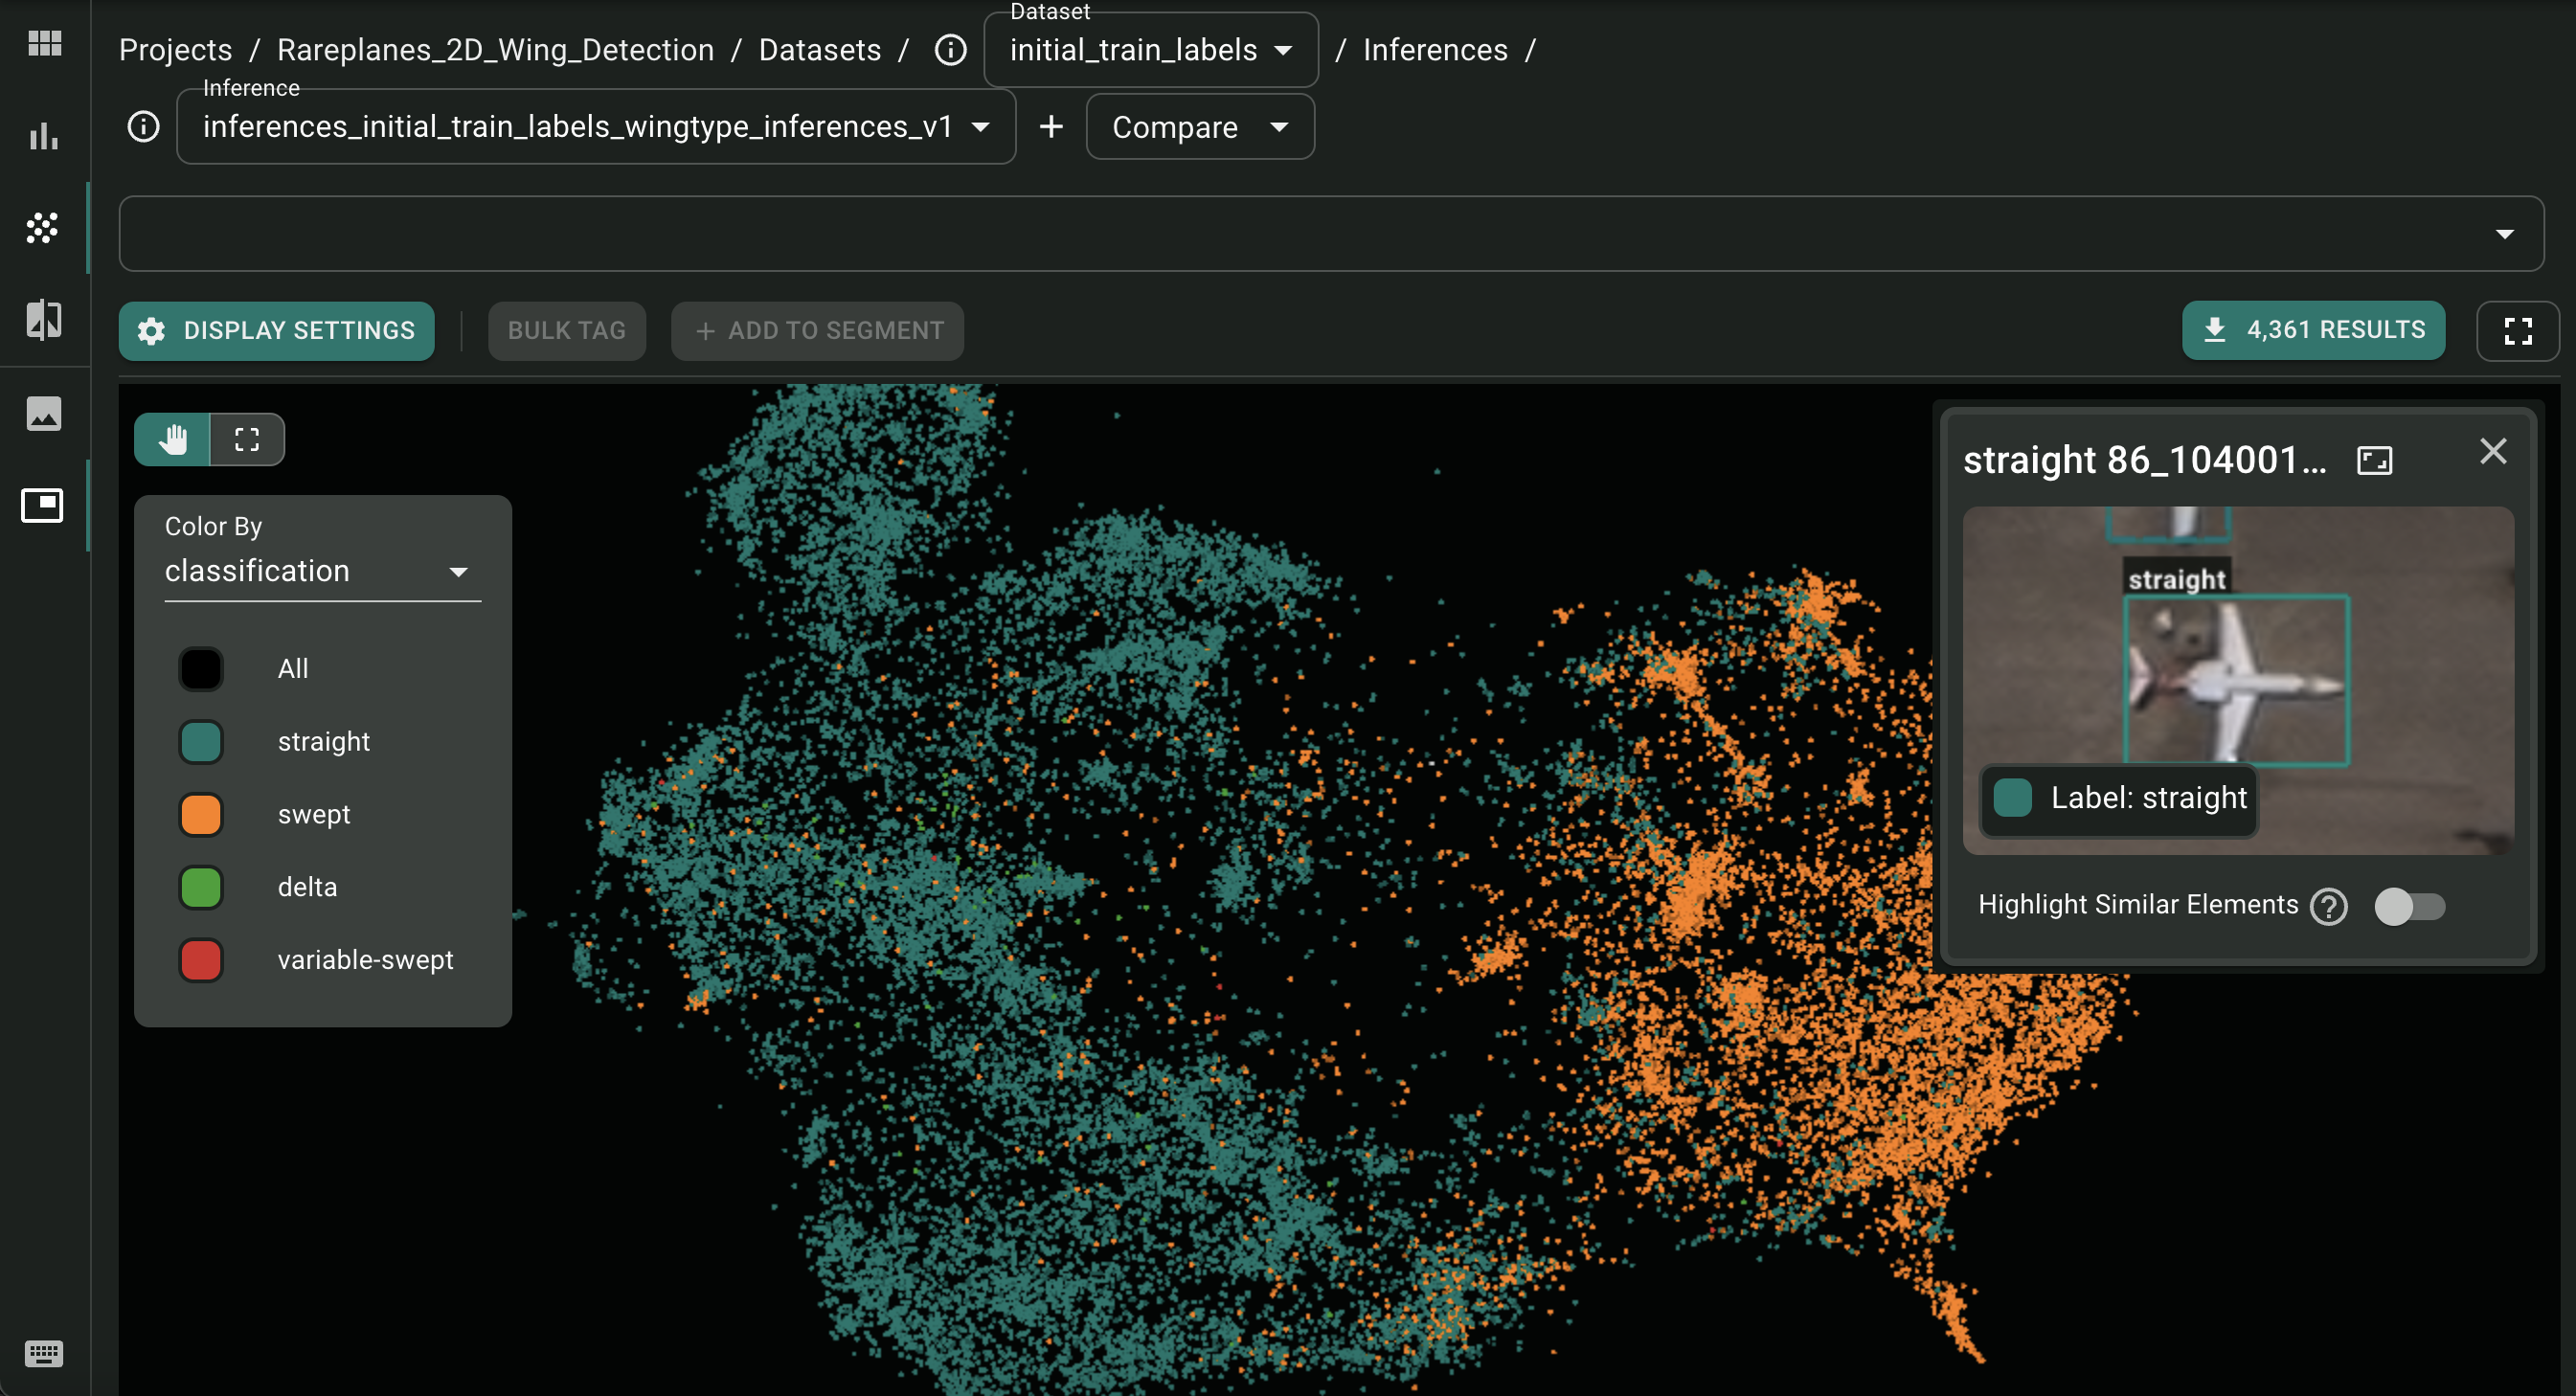Open the scatter embeddings sidebar icon

(43, 227)
